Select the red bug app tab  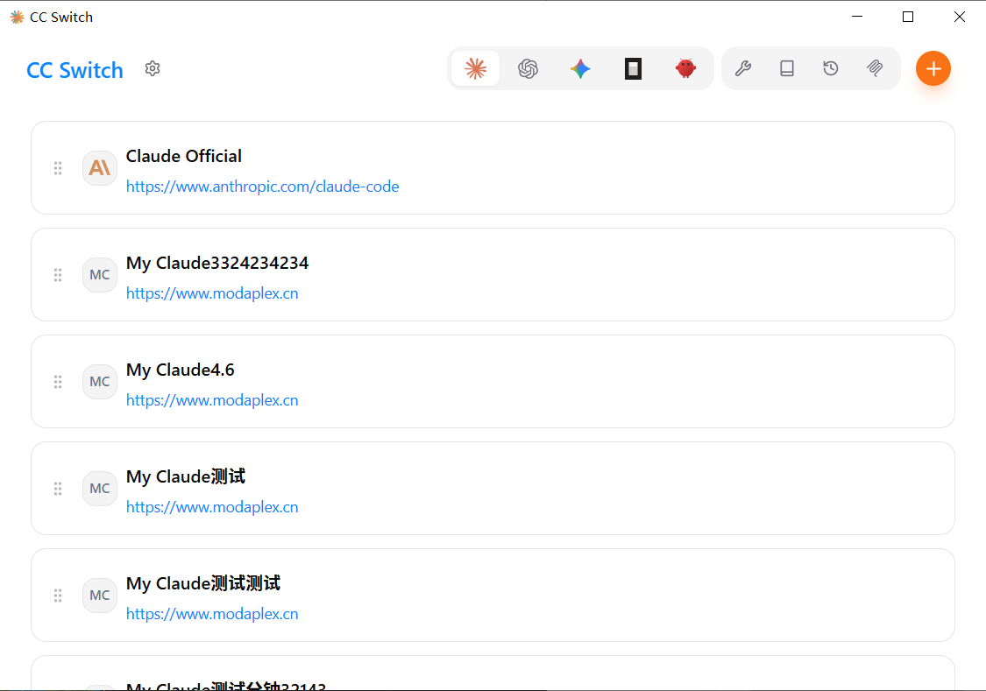click(685, 68)
